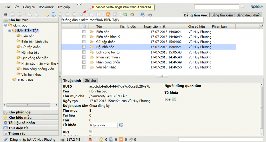The image size is (266, 142).
Task: Collapse the BAN BIÊN TẬP tree node
Action: click(10, 31)
